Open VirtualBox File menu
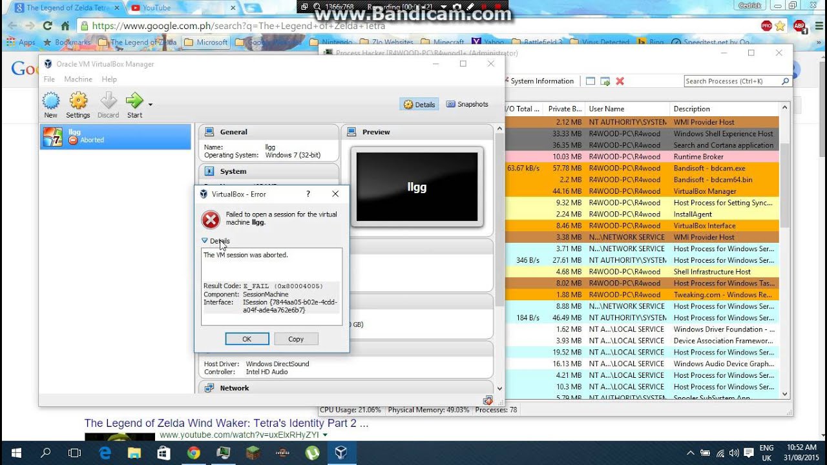This screenshot has width=827, height=465. point(49,79)
